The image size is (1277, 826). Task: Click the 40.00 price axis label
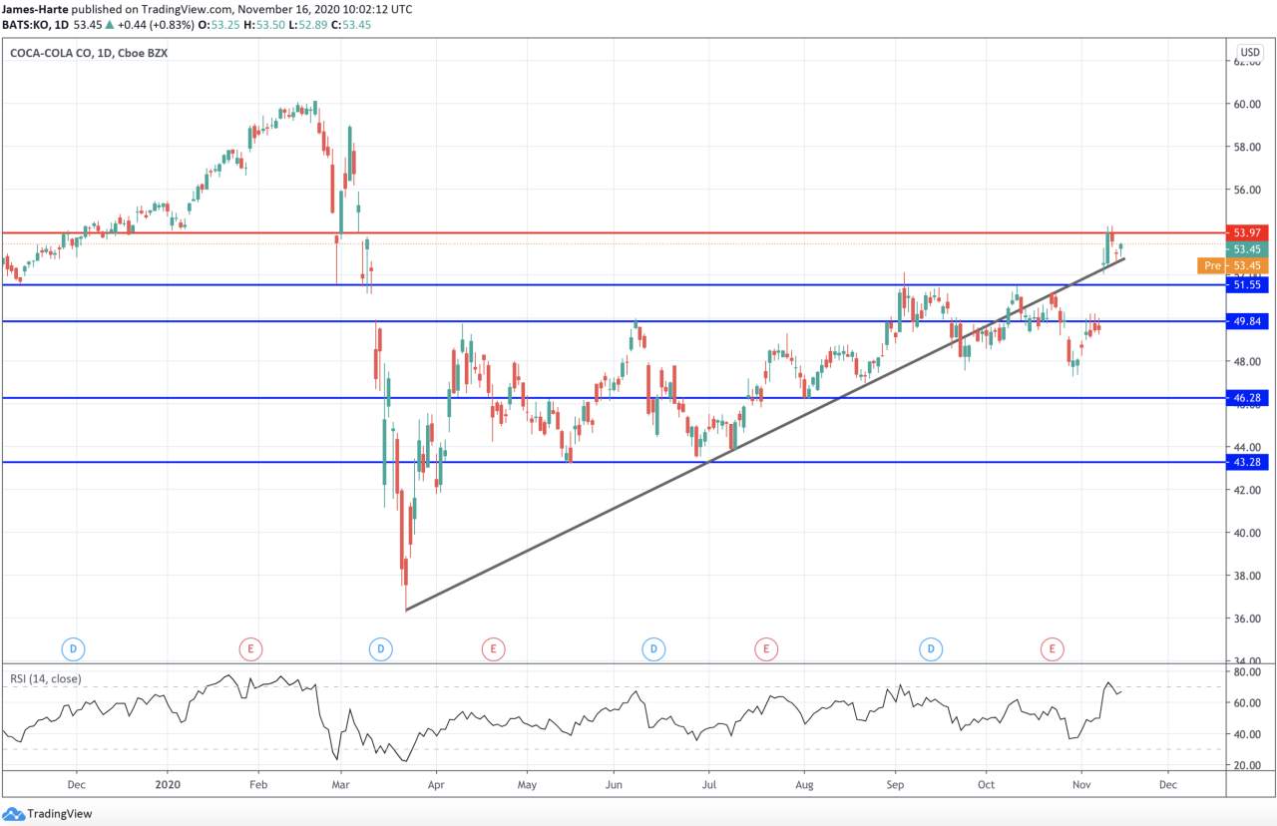[1247, 533]
